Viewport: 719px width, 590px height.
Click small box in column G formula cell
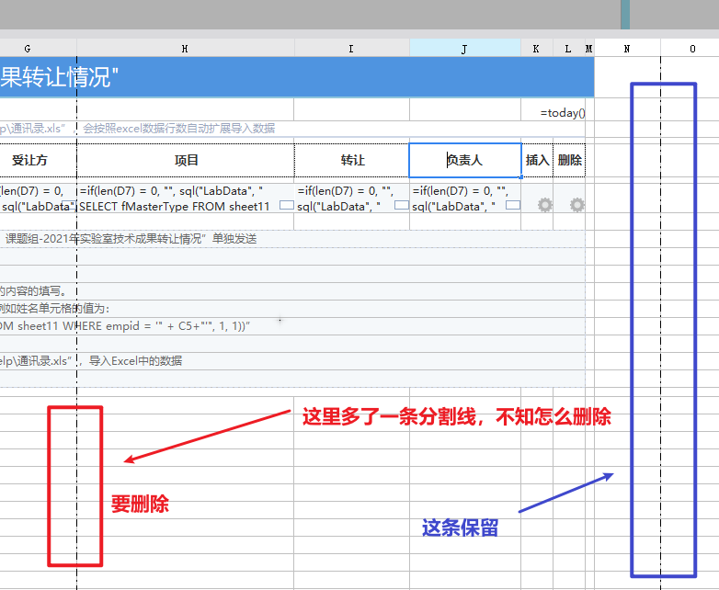point(69,205)
